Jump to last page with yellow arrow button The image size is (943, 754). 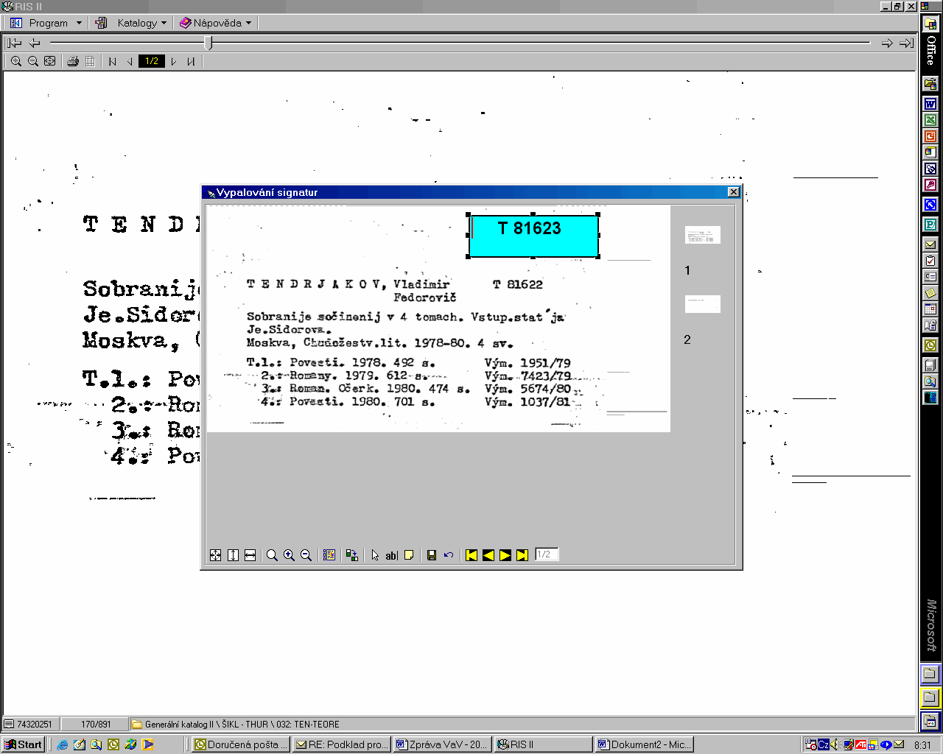[522, 555]
